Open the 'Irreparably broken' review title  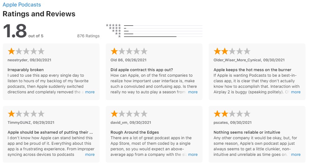point(26,70)
